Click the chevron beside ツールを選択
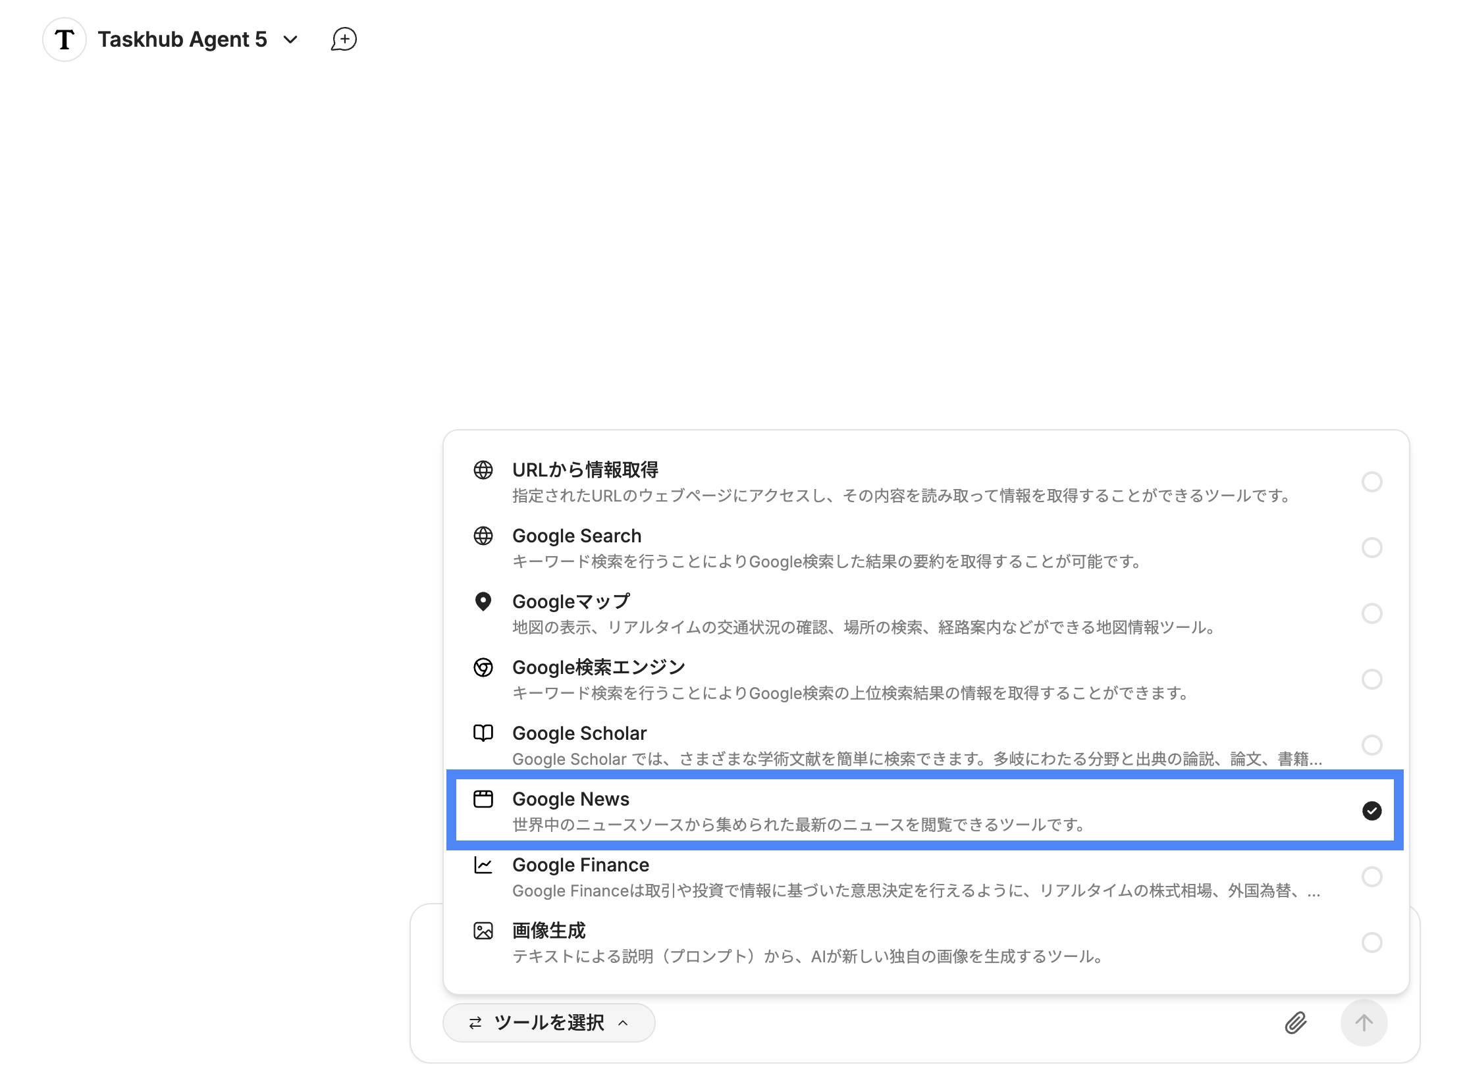The height and width of the screenshot is (1086, 1463). 623,1023
